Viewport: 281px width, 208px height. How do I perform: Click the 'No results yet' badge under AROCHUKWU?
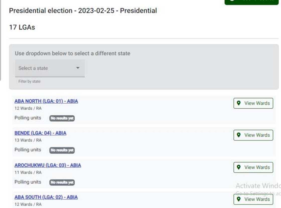click(62, 183)
